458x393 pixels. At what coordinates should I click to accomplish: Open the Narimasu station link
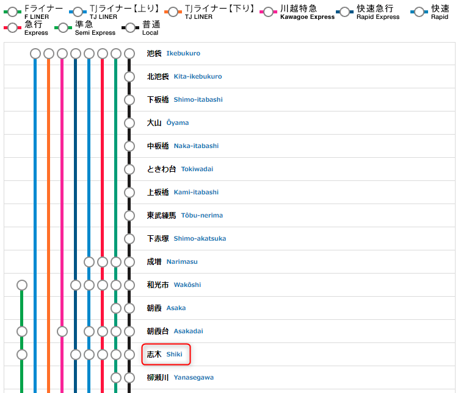182,261
